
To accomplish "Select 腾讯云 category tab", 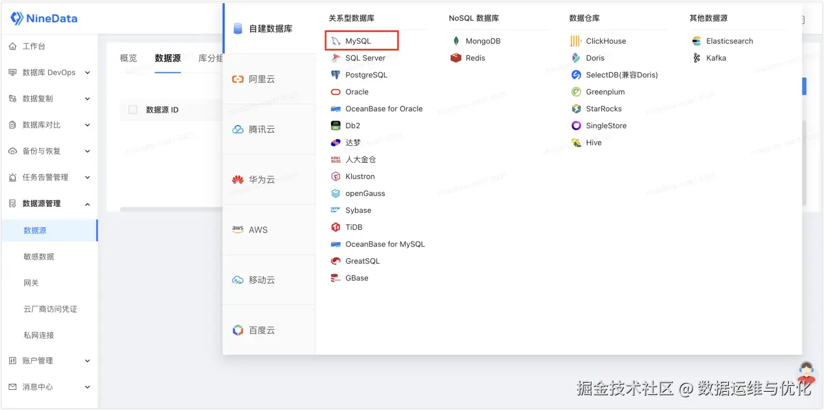I will (270, 129).
